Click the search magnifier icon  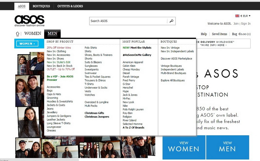(x=171, y=21)
